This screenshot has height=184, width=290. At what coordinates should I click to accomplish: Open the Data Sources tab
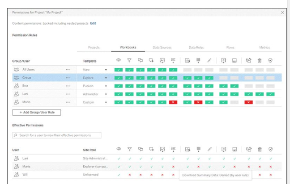pyautogui.click(x=162, y=47)
